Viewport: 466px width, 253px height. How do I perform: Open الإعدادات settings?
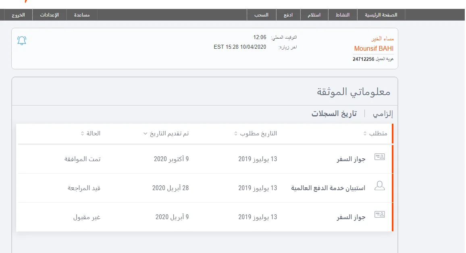coord(49,15)
